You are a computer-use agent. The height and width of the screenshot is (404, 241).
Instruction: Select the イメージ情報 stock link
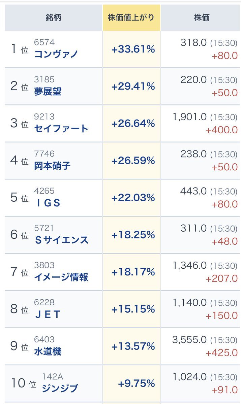click(x=61, y=277)
